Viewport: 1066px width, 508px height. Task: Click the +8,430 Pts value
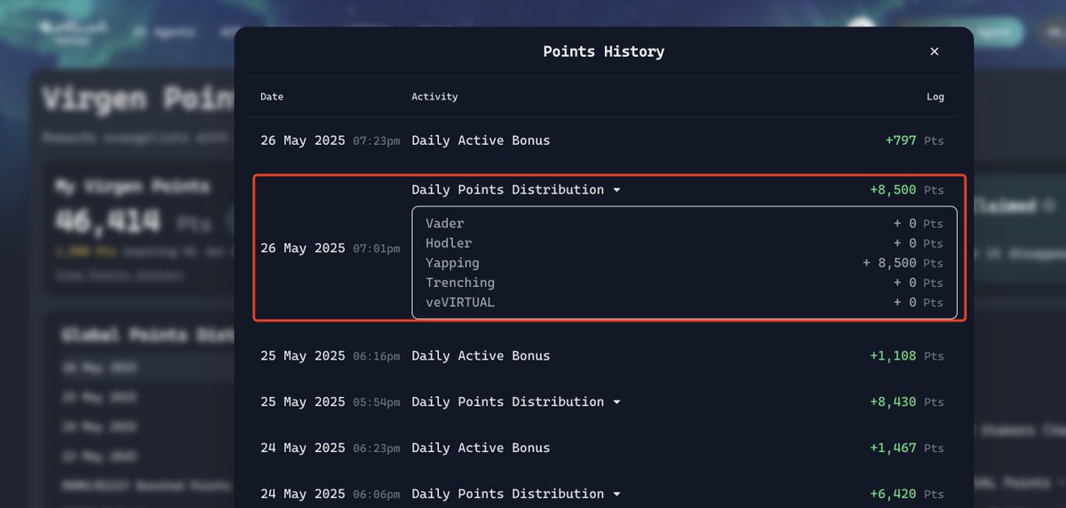pos(907,401)
